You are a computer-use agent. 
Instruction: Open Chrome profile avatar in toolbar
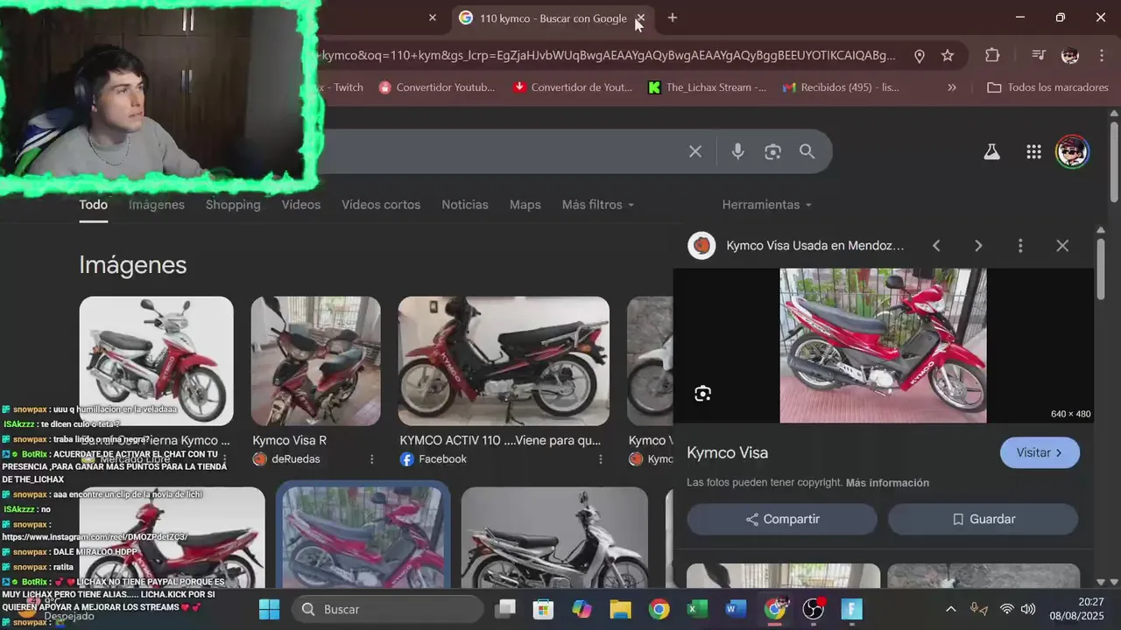click(1070, 55)
